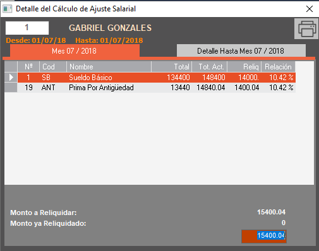Select the Sueldo Básico name cell
The height and width of the screenshot is (251, 319).
(x=109, y=78)
